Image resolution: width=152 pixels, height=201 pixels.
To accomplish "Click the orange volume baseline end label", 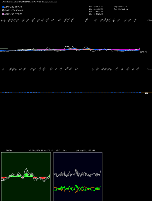I will (146, 93).
